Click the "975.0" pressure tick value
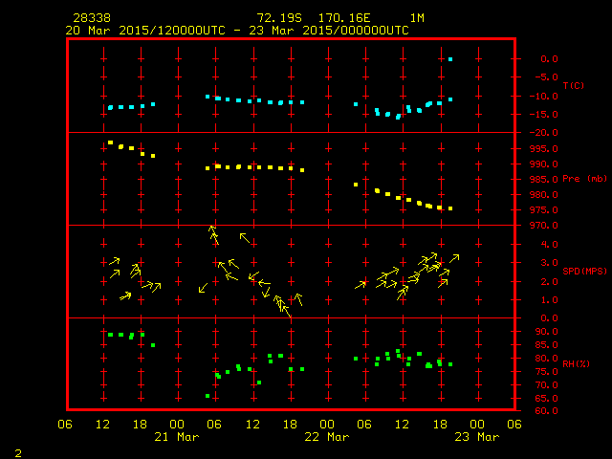This screenshot has width=612, height=459. point(544,210)
